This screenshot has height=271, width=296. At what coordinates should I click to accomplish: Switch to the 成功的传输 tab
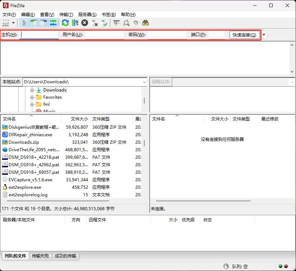point(65,256)
